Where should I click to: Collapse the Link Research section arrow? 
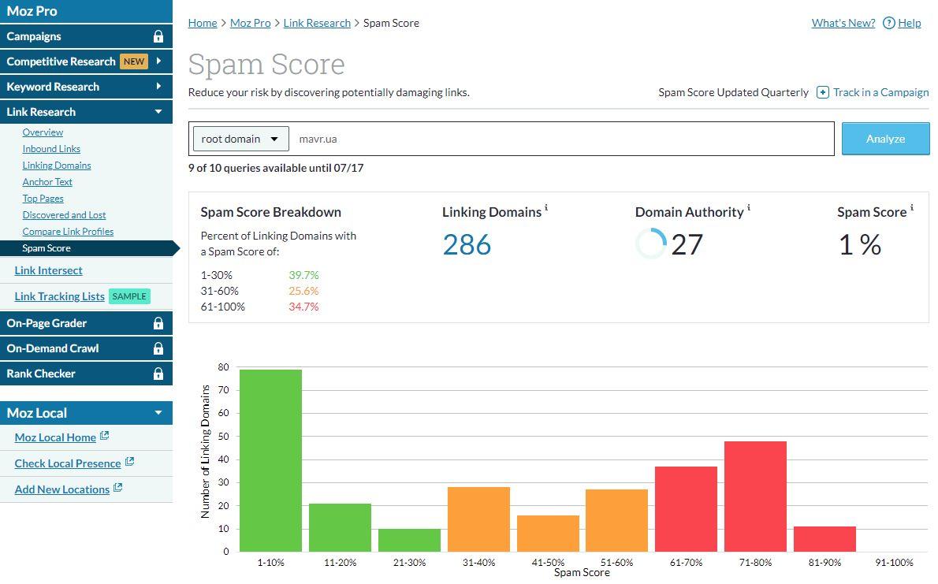click(158, 111)
